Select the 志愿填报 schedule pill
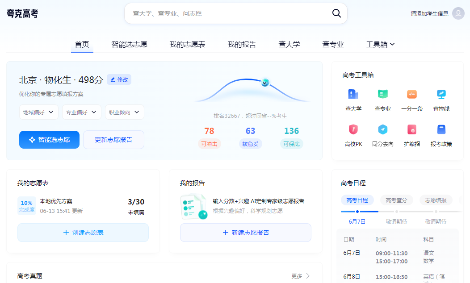 pos(436,200)
